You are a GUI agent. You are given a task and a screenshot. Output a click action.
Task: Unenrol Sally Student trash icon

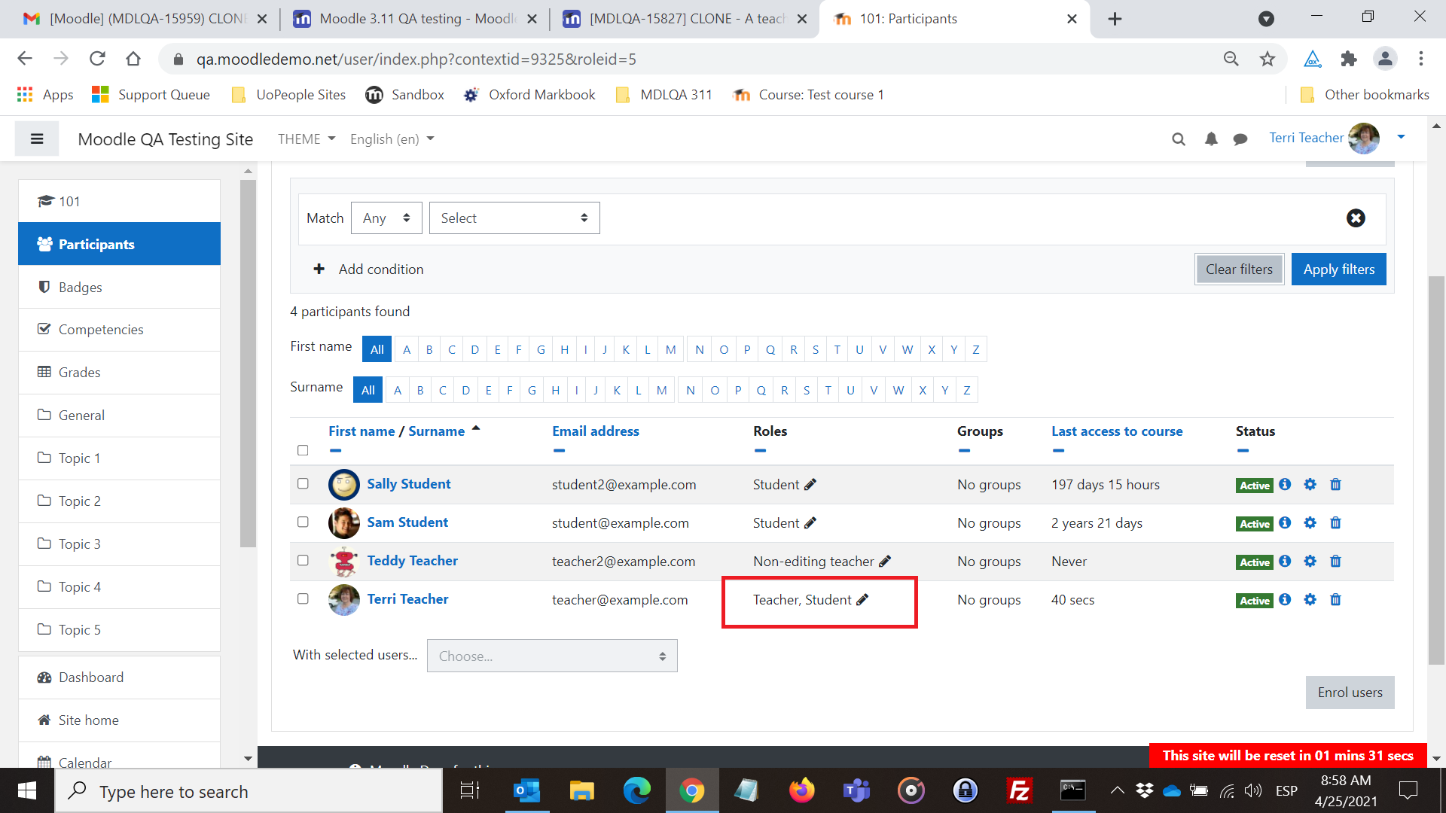pos(1335,485)
